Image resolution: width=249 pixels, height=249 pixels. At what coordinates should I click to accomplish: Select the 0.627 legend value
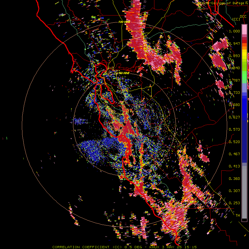point(234,117)
